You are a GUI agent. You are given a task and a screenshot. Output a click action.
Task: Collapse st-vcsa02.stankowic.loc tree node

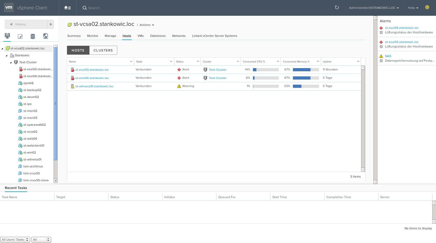point(2,49)
